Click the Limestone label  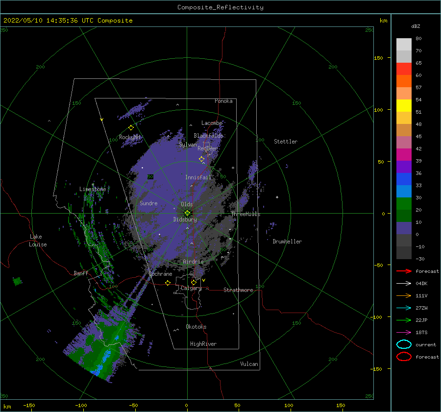93,189
